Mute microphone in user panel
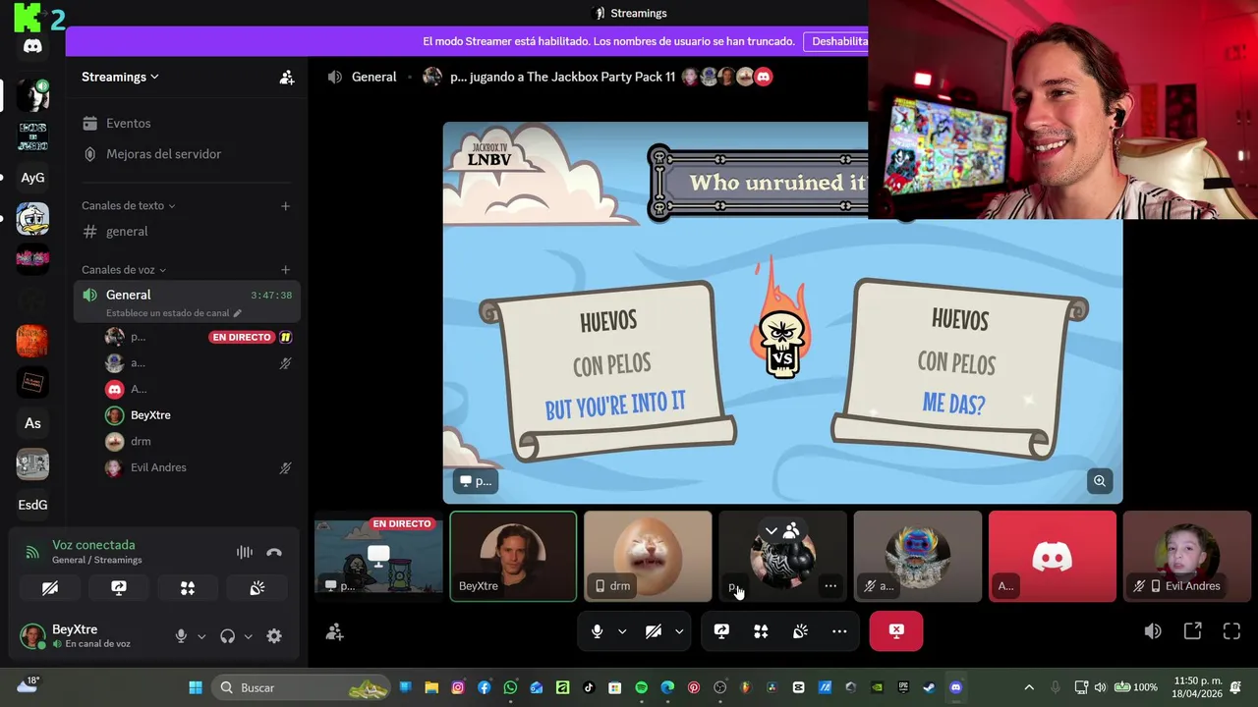This screenshot has height=707, width=1258. click(181, 636)
